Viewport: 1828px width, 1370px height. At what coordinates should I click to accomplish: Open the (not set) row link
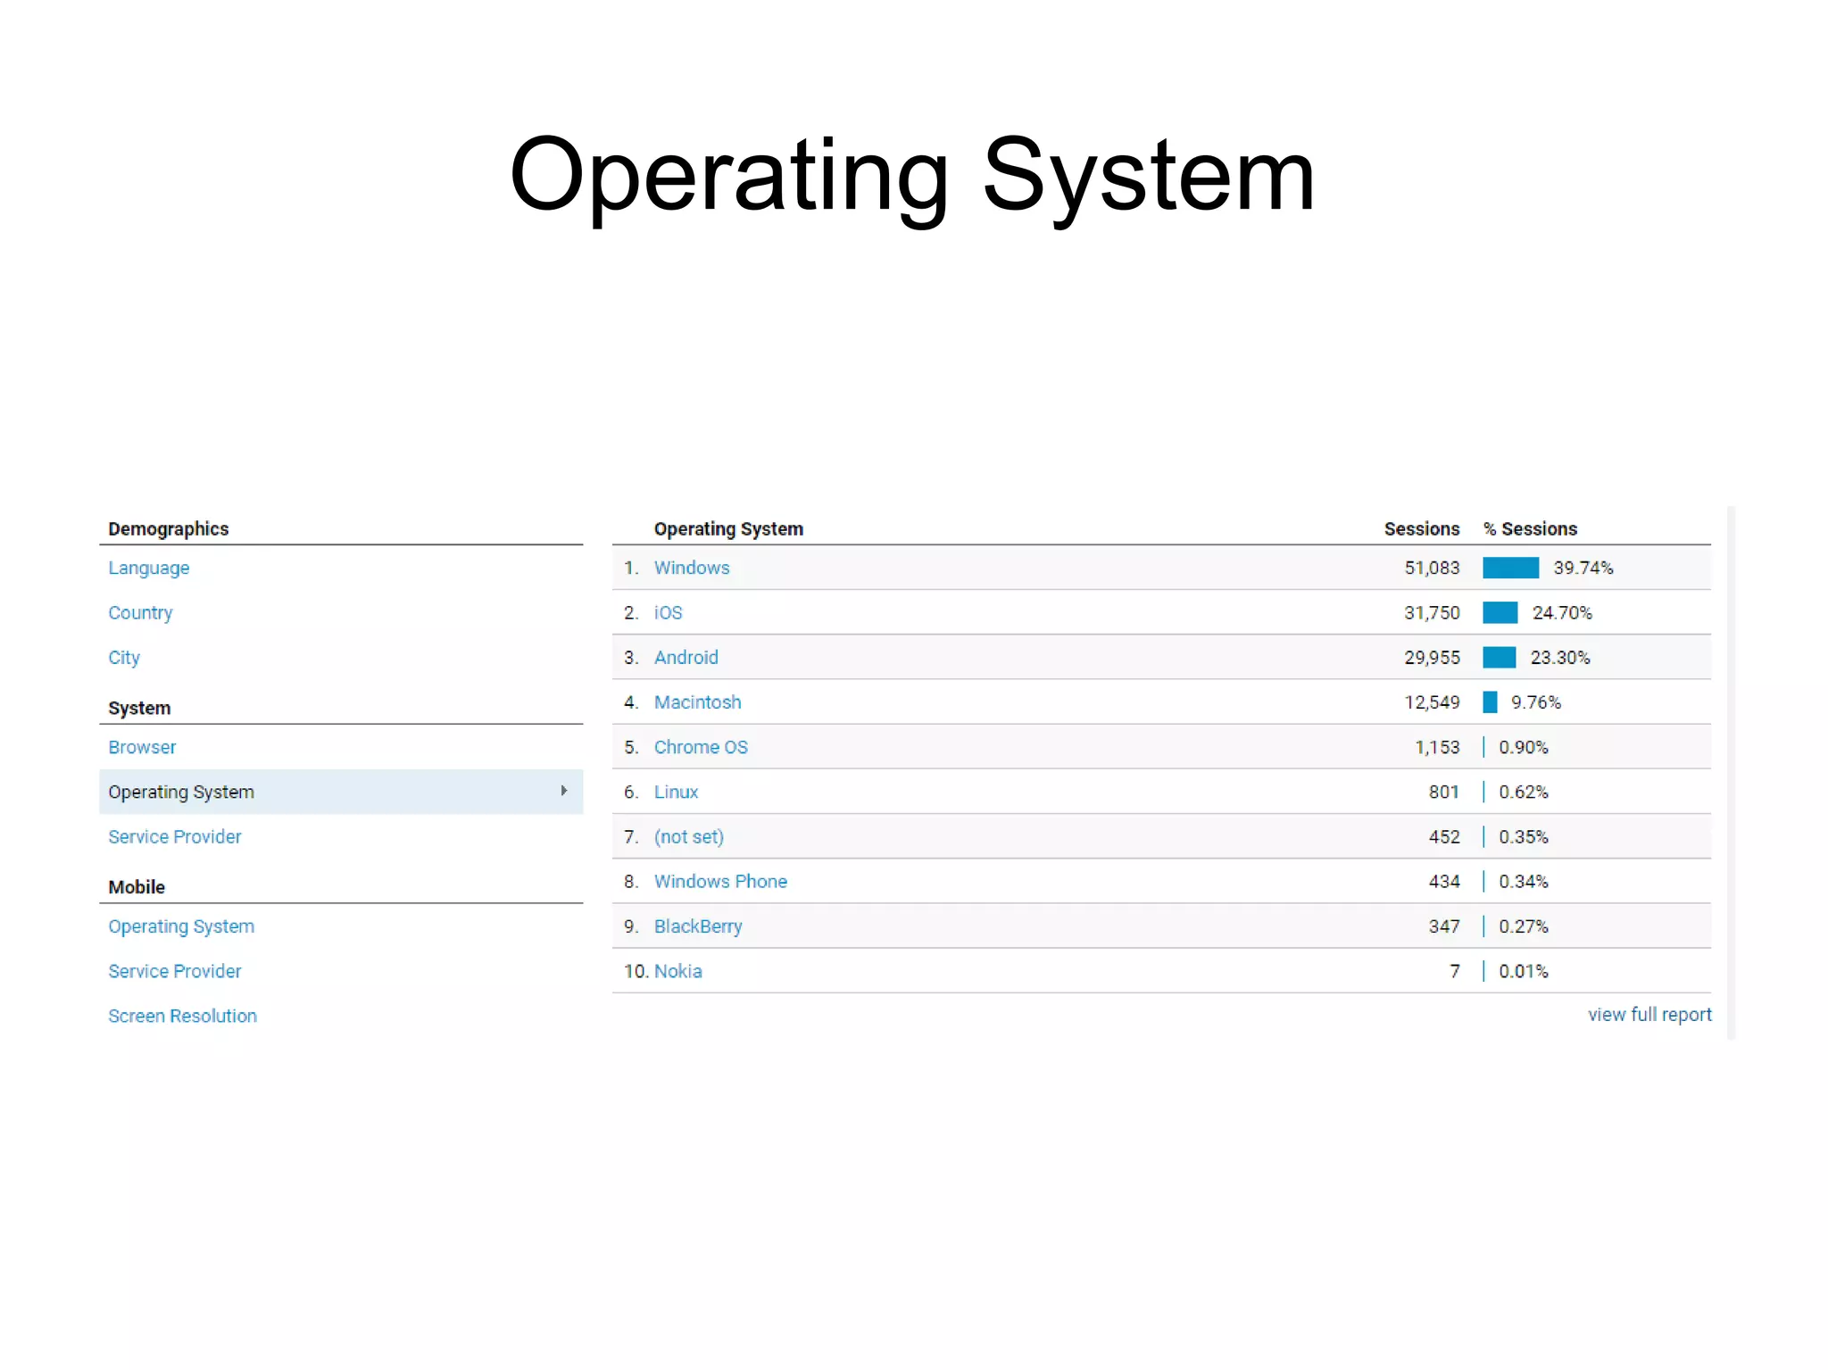click(688, 836)
